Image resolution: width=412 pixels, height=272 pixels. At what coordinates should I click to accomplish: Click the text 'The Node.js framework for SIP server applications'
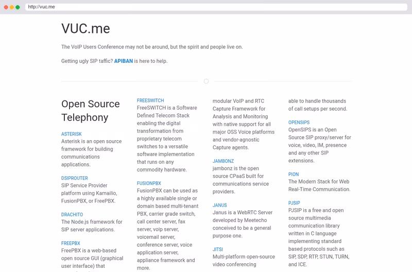(92, 226)
